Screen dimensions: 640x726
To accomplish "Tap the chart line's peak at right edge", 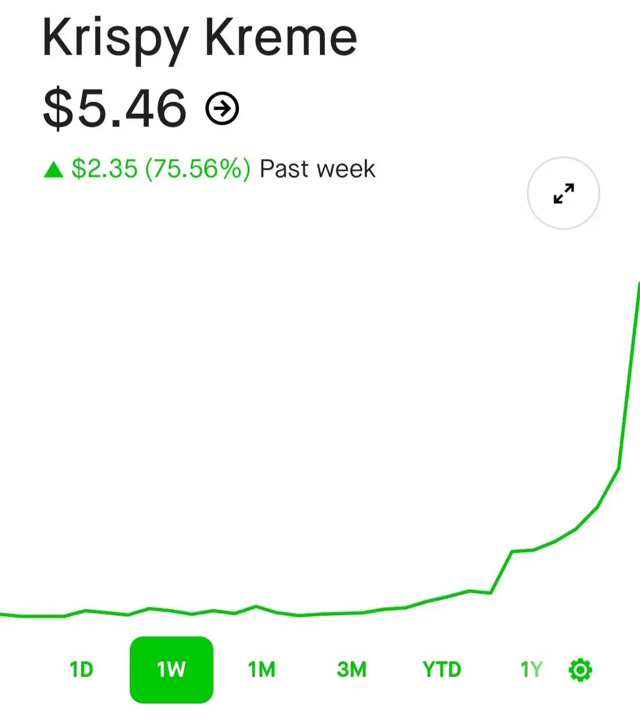I will (x=638, y=286).
